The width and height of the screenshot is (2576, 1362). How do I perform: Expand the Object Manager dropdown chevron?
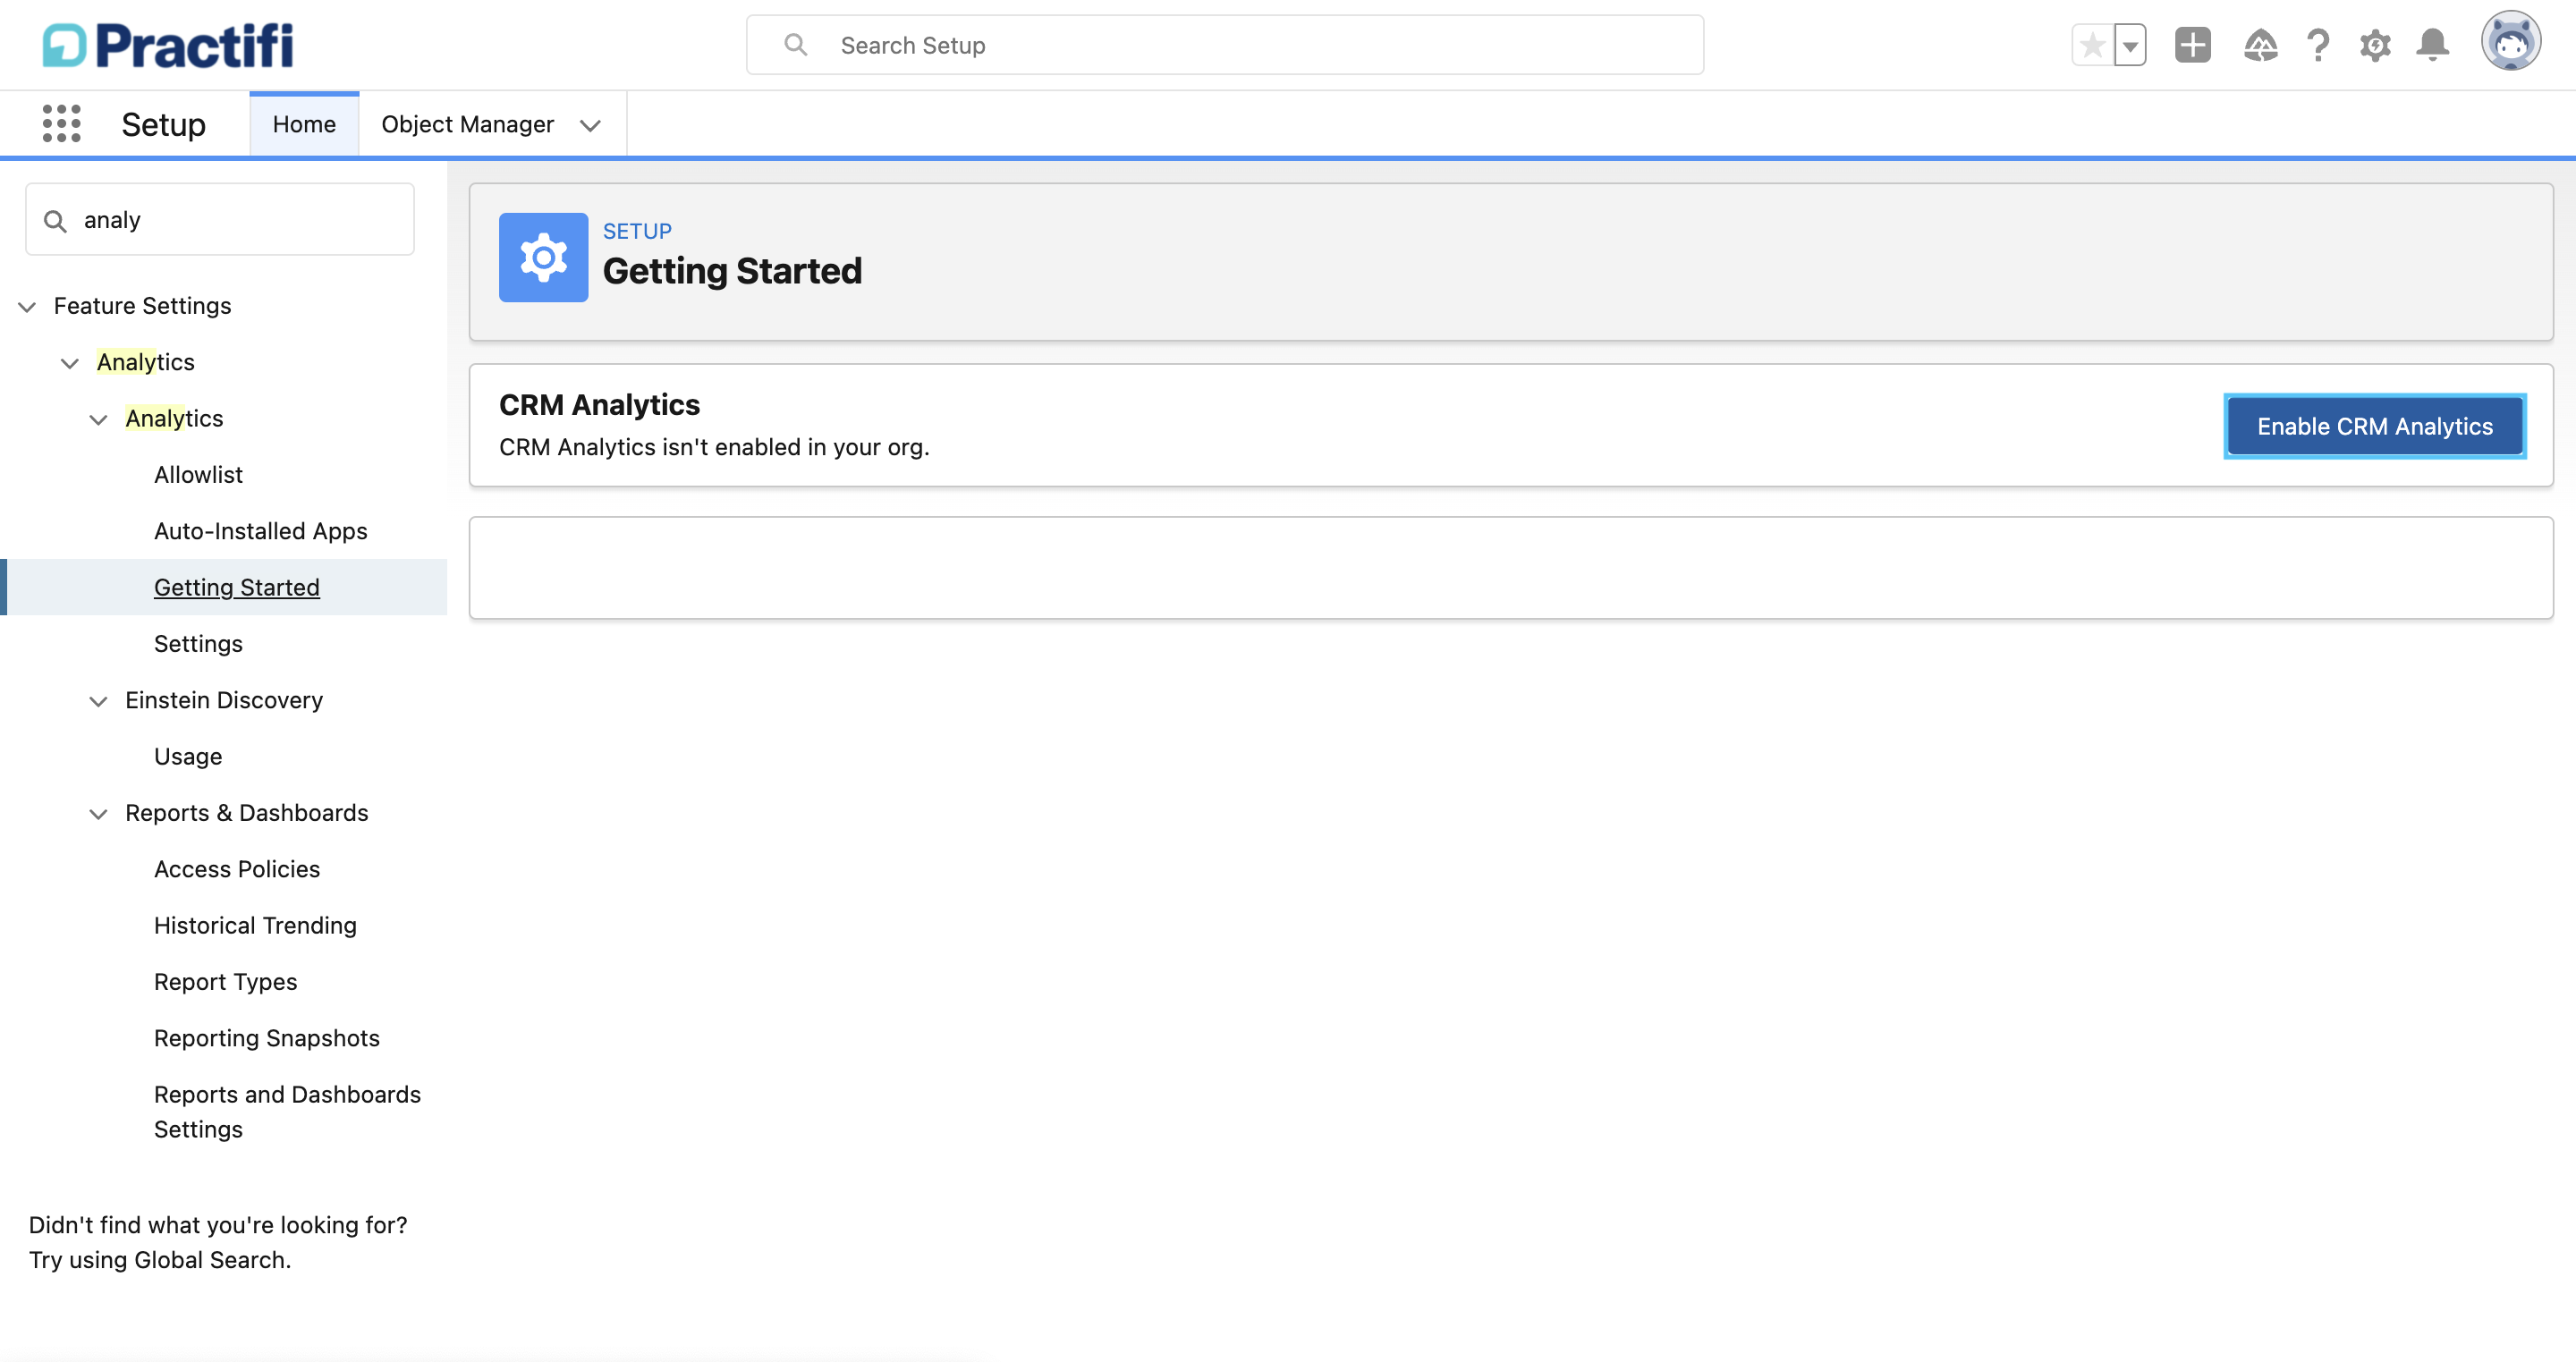pyautogui.click(x=590, y=125)
